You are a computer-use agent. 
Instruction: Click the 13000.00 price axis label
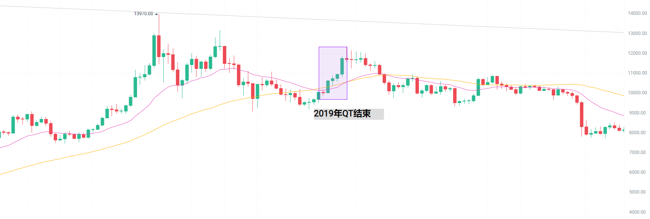click(637, 33)
